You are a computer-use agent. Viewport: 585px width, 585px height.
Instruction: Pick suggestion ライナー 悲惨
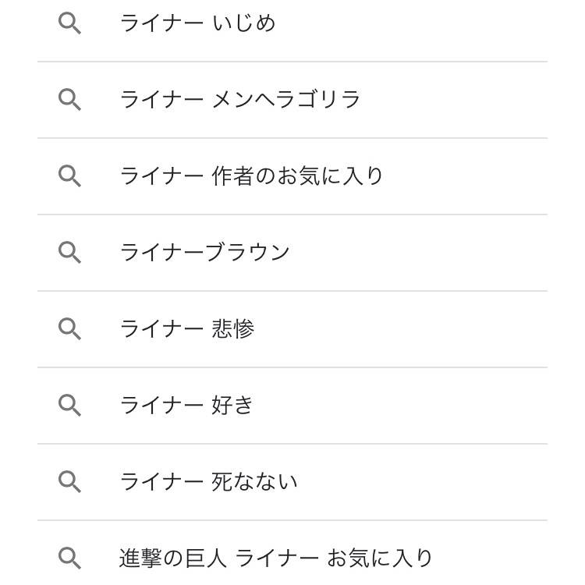(x=292, y=329)
